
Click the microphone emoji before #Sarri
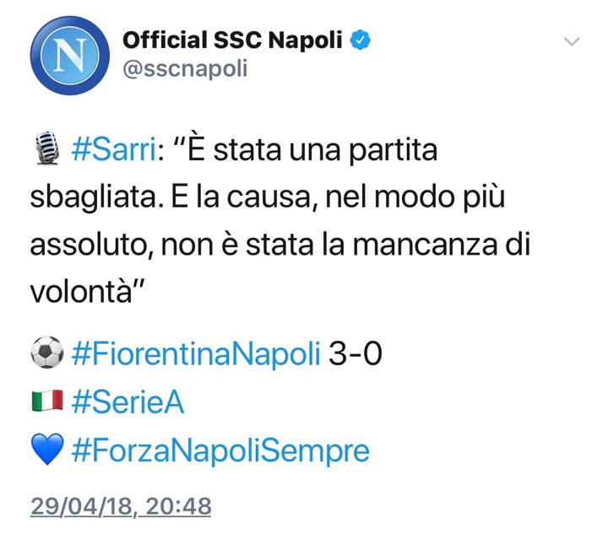[46, 152]
